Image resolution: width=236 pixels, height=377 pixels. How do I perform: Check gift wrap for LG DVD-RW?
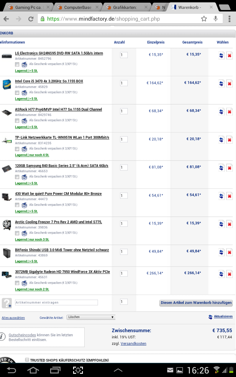(x=17, y=65)
